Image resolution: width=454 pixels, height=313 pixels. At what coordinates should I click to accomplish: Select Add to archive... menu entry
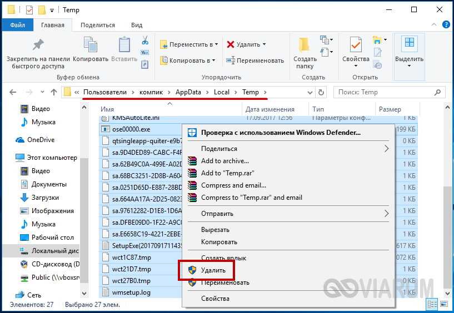tap(224, 161)
